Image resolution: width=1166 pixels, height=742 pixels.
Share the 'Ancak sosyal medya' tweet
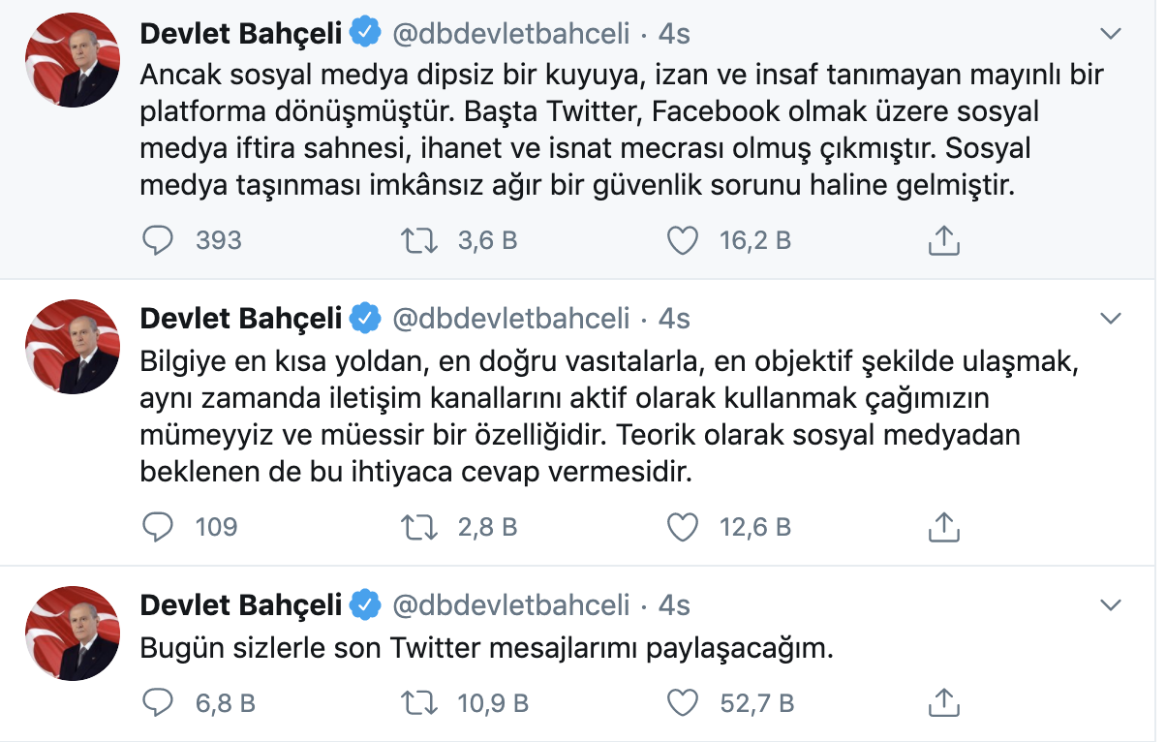[943, 240]
